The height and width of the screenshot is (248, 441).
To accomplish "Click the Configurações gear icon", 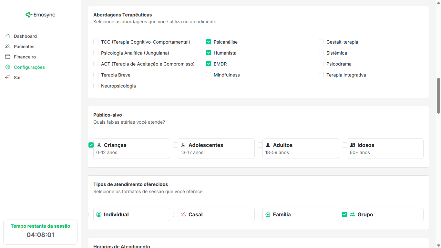I will coord(8,67).
